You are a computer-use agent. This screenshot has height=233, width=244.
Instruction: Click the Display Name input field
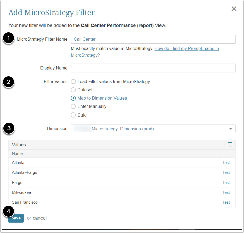tap(153, 68)
